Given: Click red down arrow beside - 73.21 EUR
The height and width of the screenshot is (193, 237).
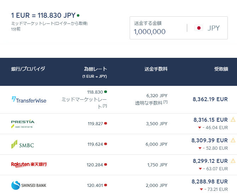Looking at the screenshot, I should coord(201,189).
